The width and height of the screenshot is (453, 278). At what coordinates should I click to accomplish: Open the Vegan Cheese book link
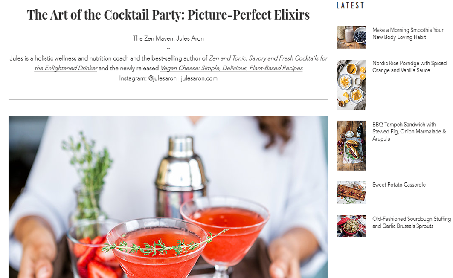click(x=232, y=68)
